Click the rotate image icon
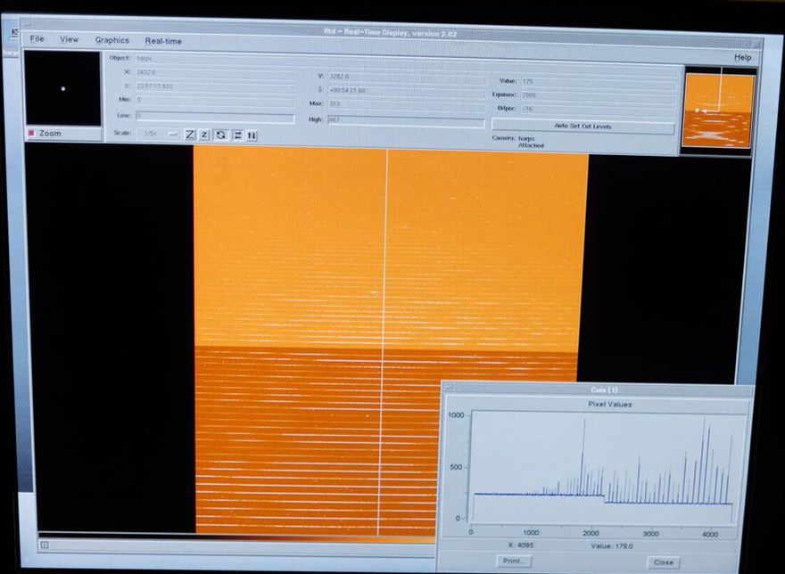The image size is (785, 574). click(220, 135)
